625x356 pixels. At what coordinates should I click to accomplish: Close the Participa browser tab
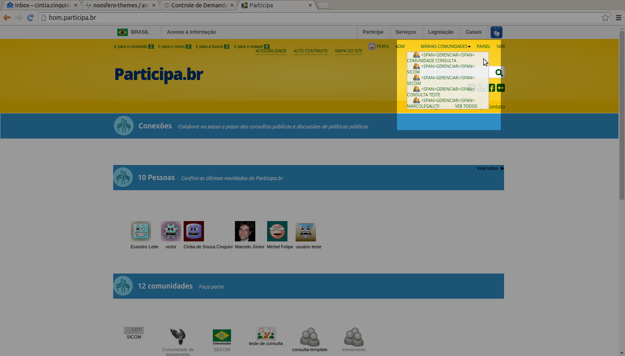point(310,5)
